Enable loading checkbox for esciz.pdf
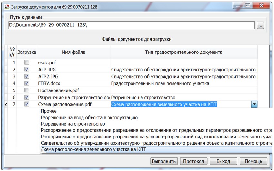Image resolution: width=274 pixels, height=171 pixels. click(27, 62)
